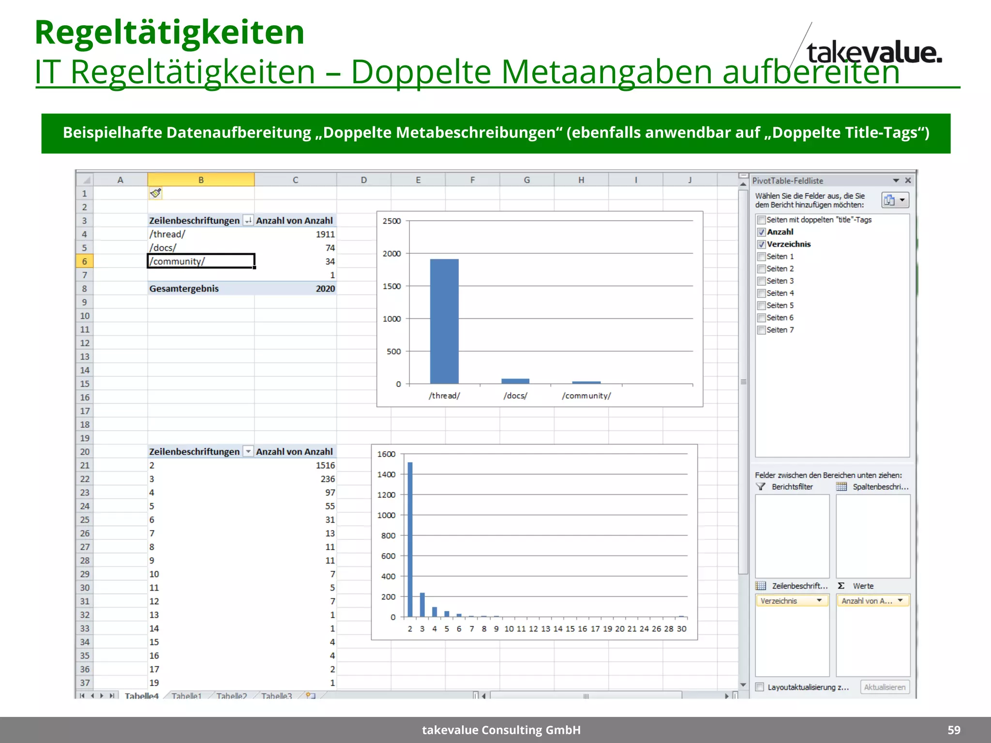Open sort filter dropdown of Zeilenbeschriftungen in row 3
Image resolution: width=991 pixels, height=743 pixels.
pos(248,220)
